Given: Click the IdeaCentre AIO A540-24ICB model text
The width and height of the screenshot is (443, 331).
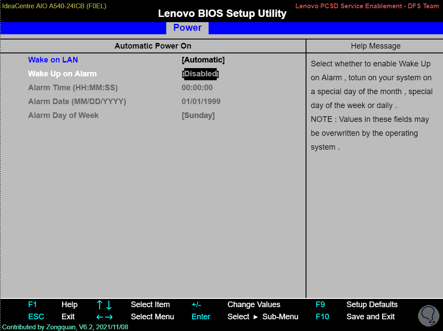Looking at the screenshot, I should 54,6.
